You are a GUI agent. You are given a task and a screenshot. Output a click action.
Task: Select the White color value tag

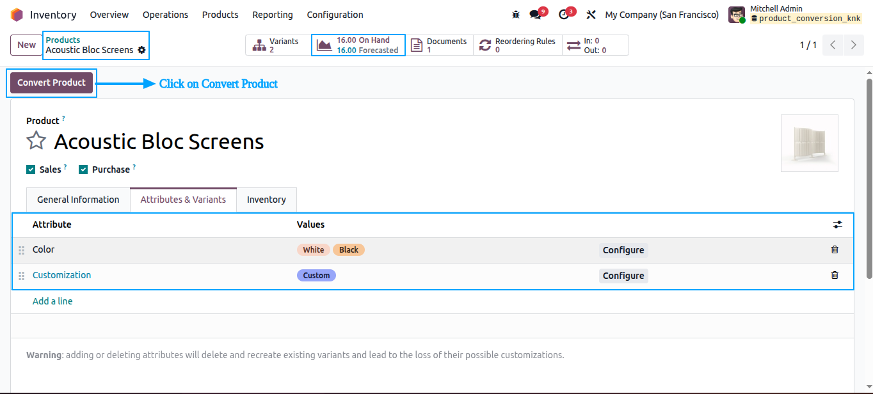coord(314,250)
